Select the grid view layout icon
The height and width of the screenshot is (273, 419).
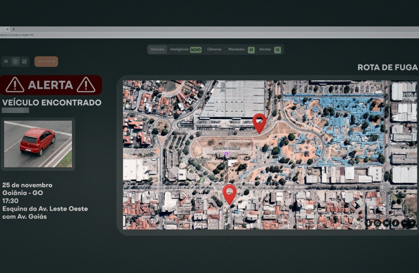[15, 61]
